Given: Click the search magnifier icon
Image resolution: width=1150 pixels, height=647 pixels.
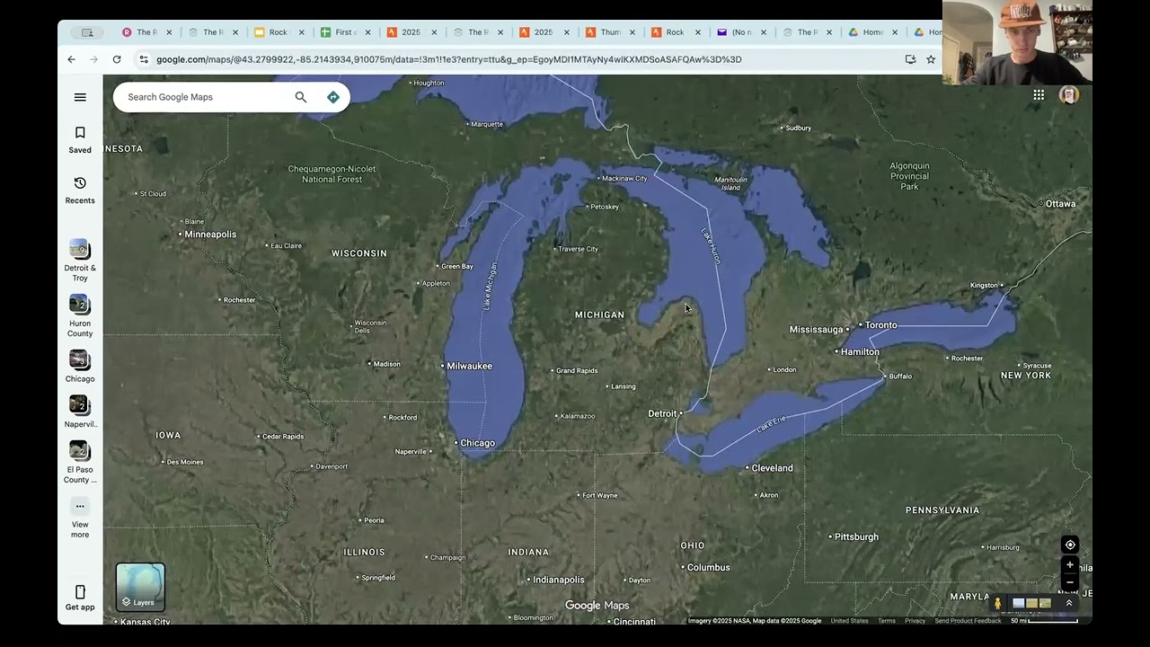Looking at the screenshot, I should tap(301, 97).
